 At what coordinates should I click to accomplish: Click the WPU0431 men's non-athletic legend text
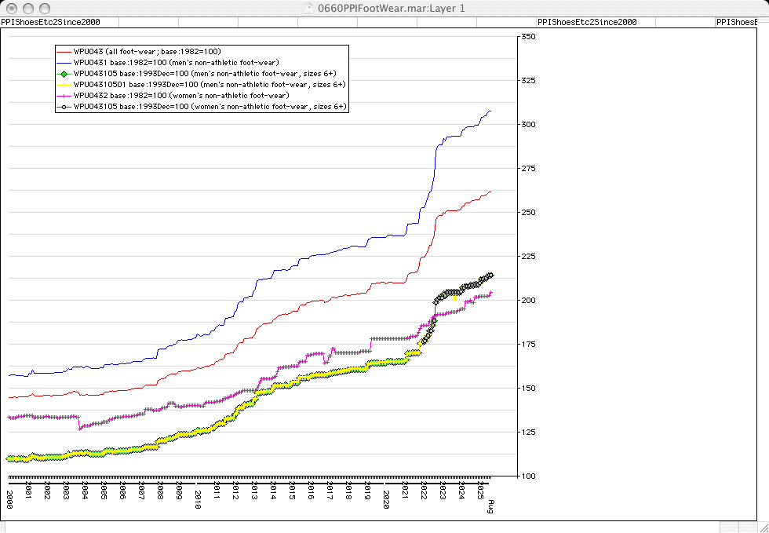[x=176, y=62]
